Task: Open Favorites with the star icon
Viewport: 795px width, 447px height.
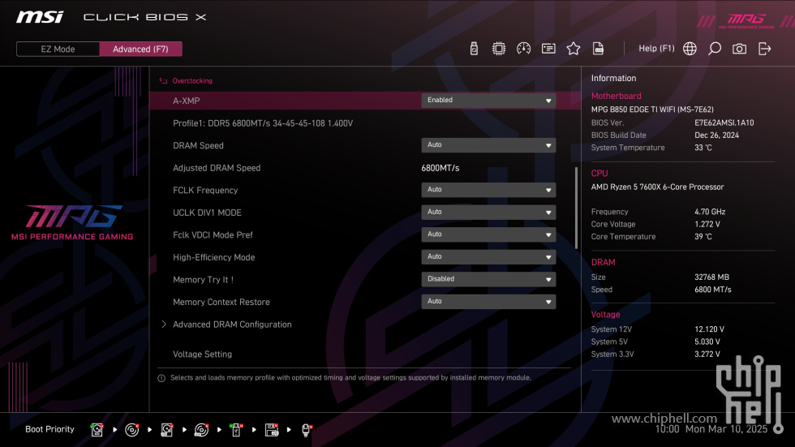Action: pyautogui.click(x=573, y=49)
